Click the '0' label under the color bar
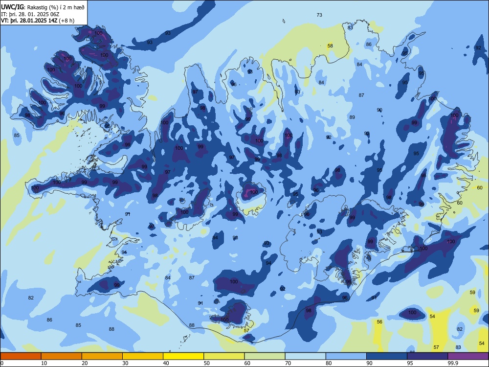Image resolution: width=489 pixels, height=367 pixels. pos(2,363)
